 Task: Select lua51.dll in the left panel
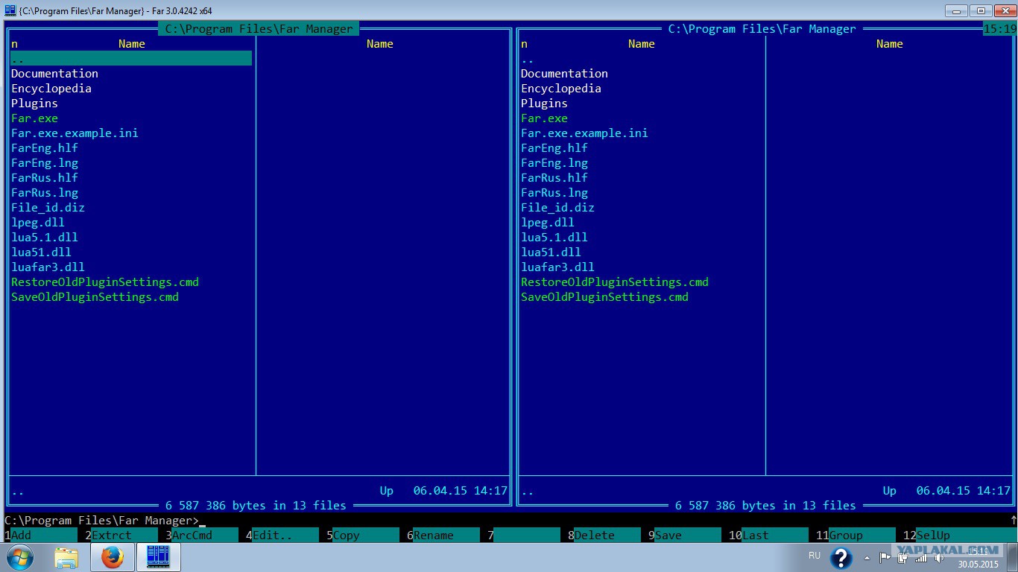(x=41, y=252)
